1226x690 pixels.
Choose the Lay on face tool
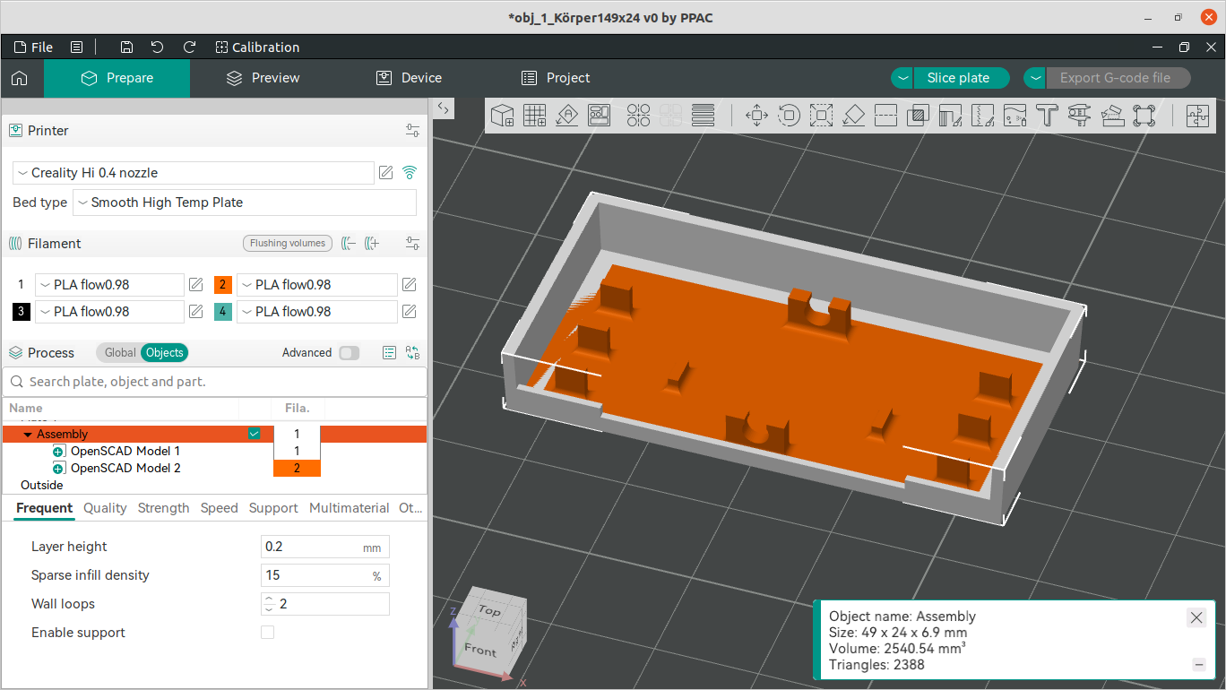pos(853,115)
